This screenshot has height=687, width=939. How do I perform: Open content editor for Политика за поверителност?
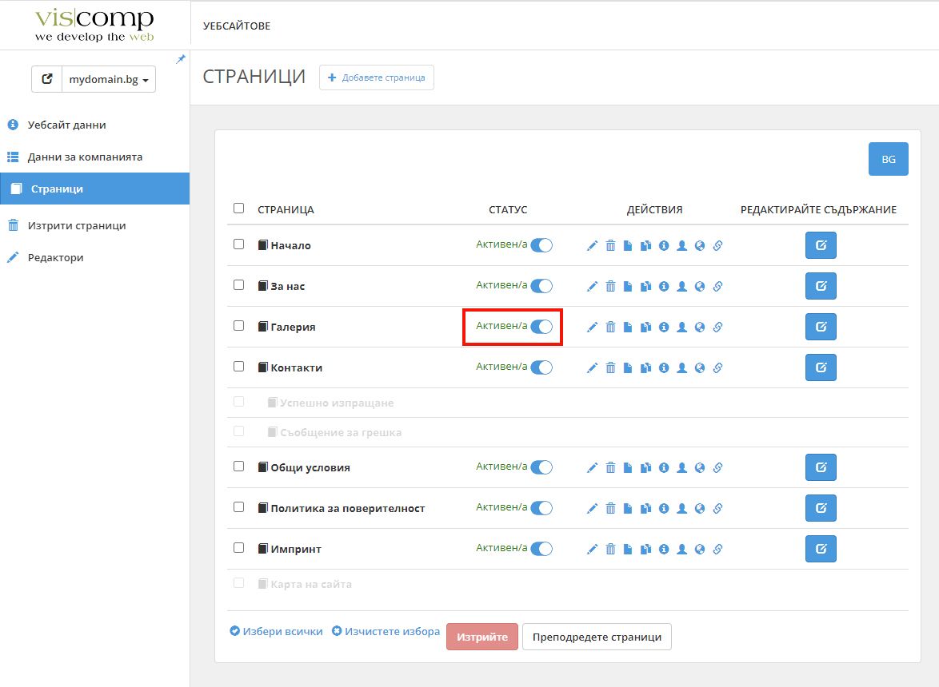(820, 508)
